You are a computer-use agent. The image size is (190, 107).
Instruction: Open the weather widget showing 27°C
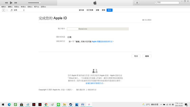point(150,104)
